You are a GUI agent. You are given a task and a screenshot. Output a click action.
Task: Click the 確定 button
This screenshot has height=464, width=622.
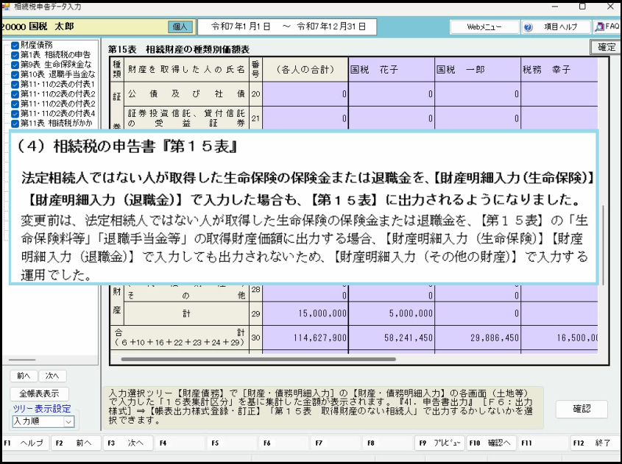(606, 47)
